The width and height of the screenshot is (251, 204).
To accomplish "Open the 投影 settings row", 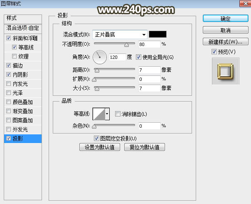I will (x=23, y=138).
